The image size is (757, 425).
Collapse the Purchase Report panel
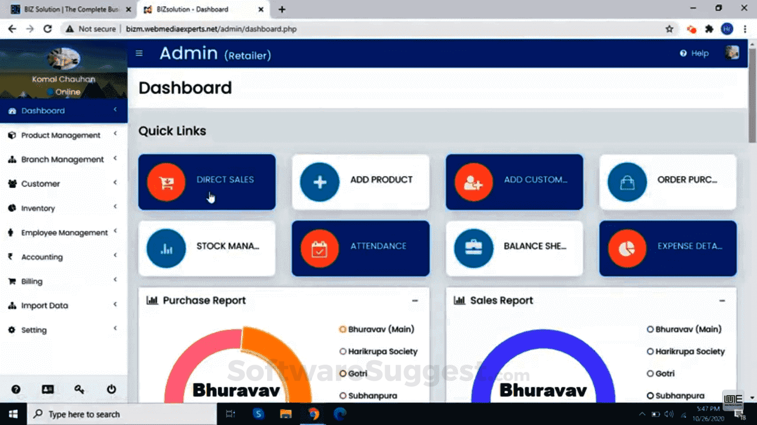point(415,300)
